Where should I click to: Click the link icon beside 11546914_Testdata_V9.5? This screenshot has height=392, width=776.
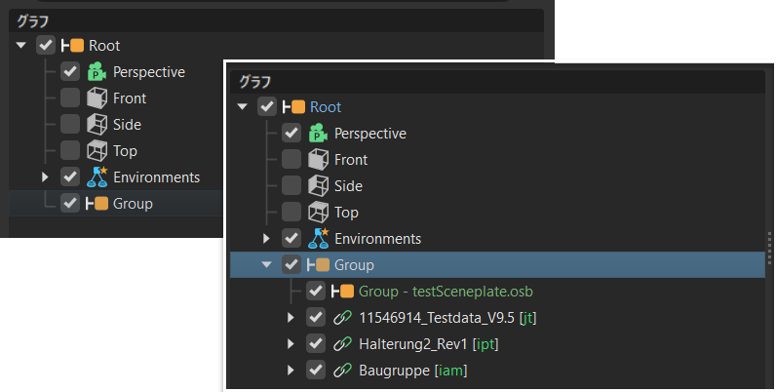[x=342, y=318]
